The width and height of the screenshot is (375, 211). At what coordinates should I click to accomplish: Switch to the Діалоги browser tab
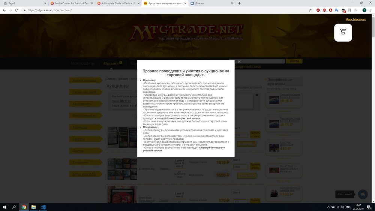pyautogui.click(x=210, y=3)
